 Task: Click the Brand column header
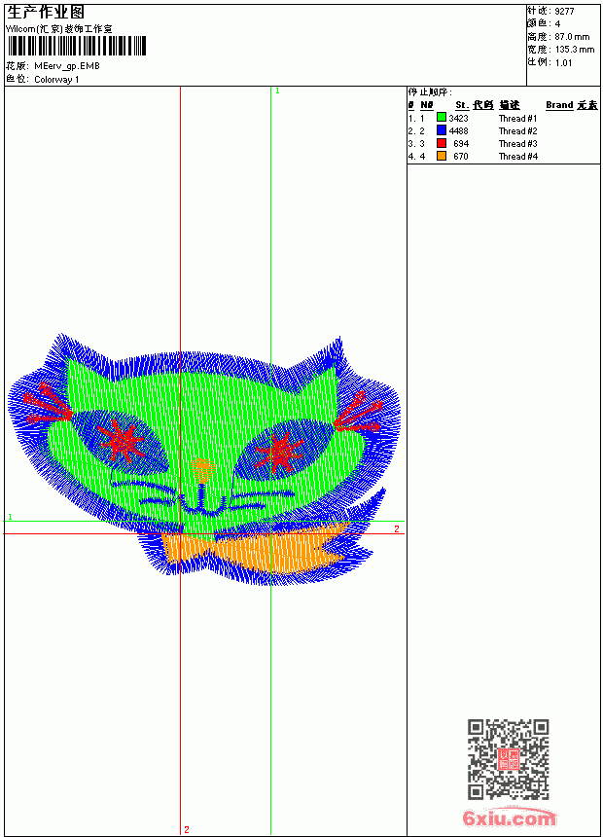559,105
